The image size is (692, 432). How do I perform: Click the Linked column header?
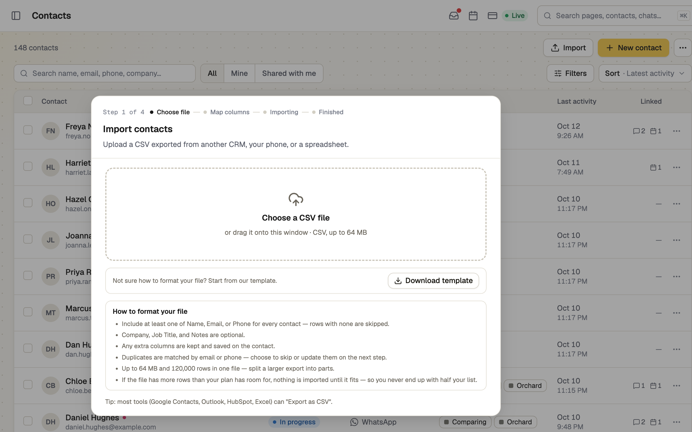(x=651, y=101)
